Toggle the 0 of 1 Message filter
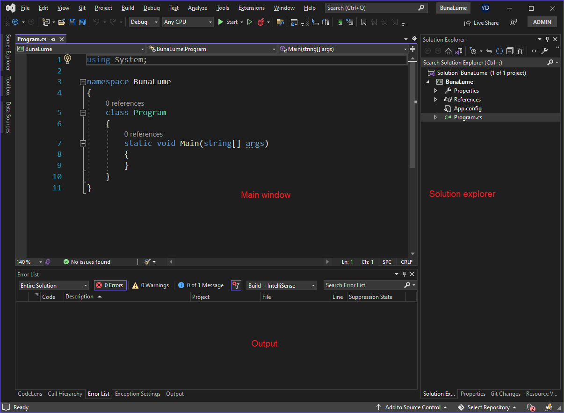This screenshot has height=413, width=564. (x=201, y=285)
